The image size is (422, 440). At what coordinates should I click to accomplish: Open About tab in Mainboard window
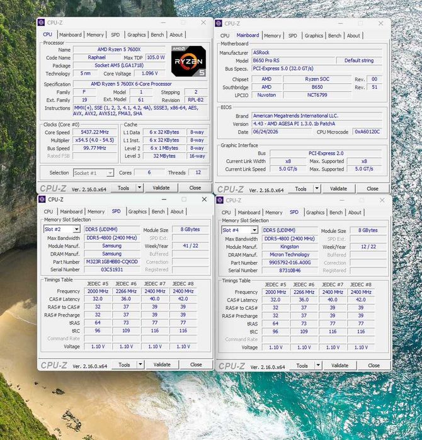(353, 36)
